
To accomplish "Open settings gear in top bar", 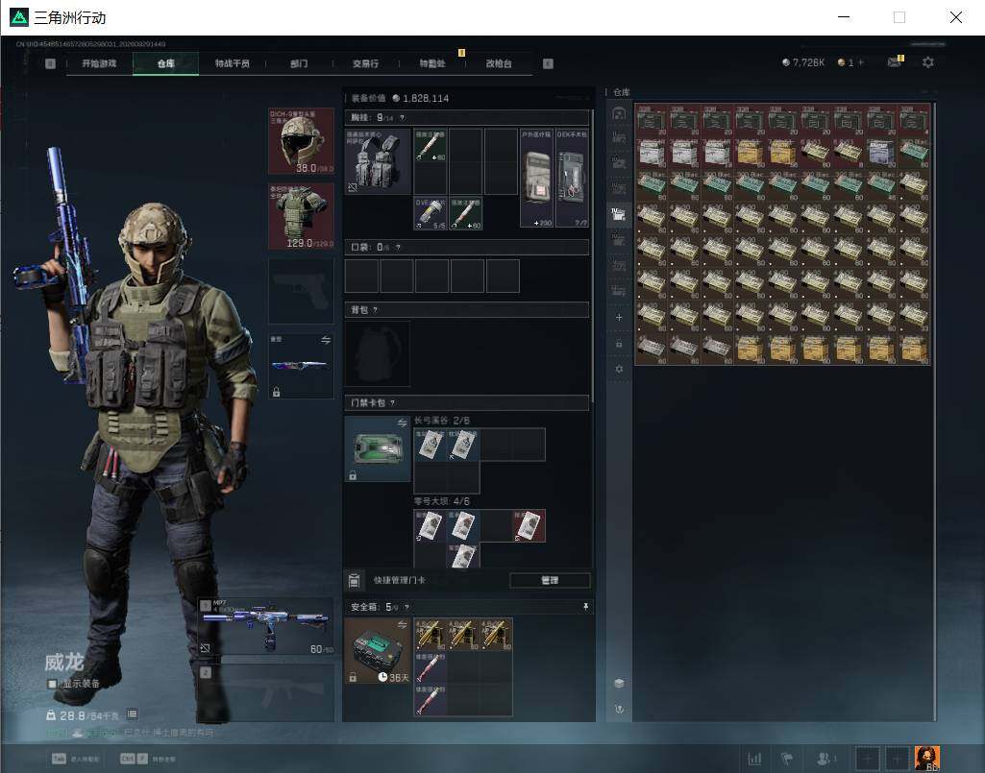I will click(x=928, y=62).
